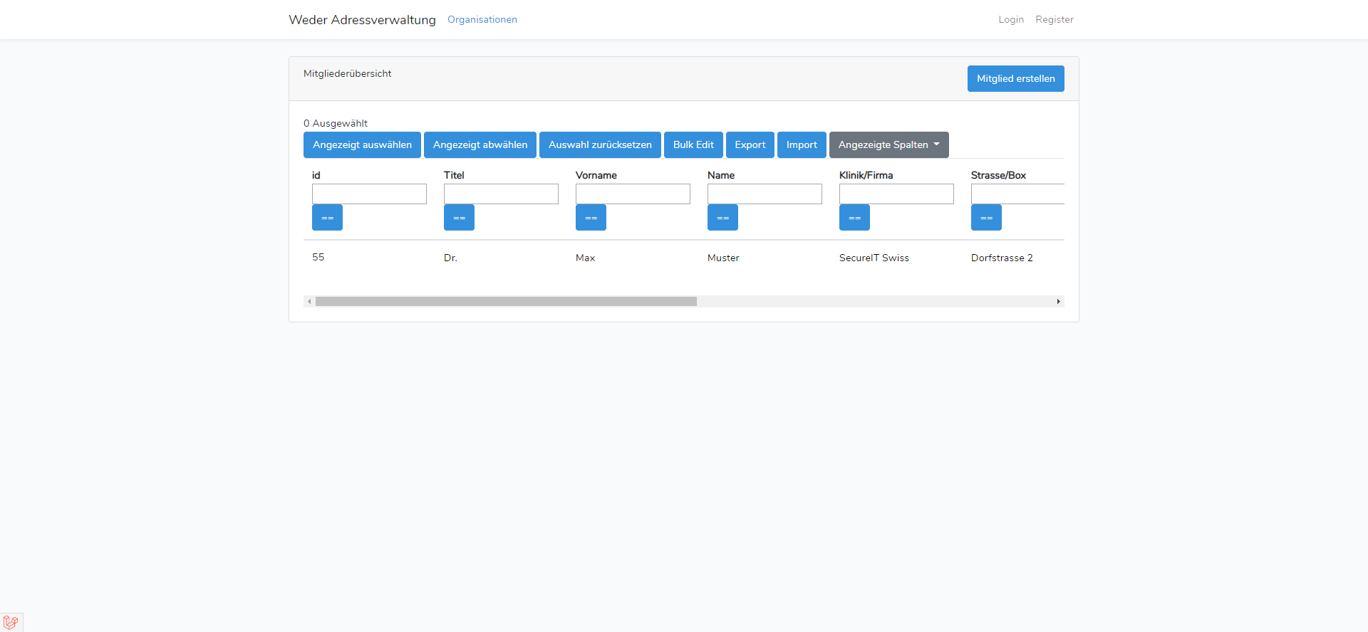
Task: Open == operator under id column
Action: click(x=327, y=218)
